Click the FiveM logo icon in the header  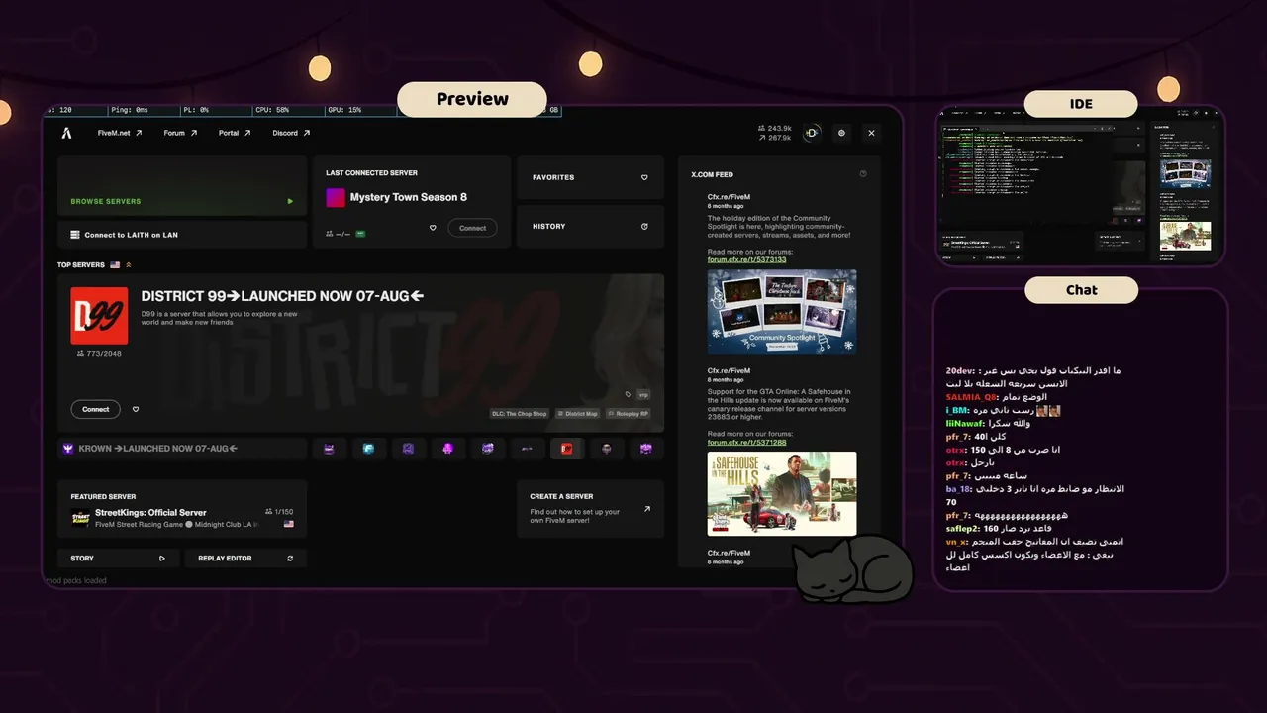pyautogui.click(x=67, y=133)
